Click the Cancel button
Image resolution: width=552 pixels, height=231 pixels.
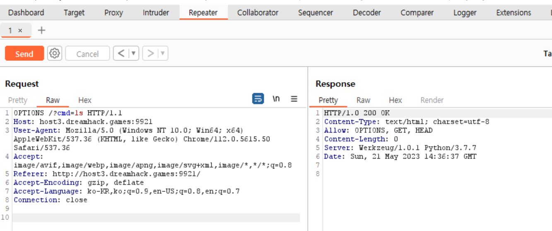tap(87, 54)
